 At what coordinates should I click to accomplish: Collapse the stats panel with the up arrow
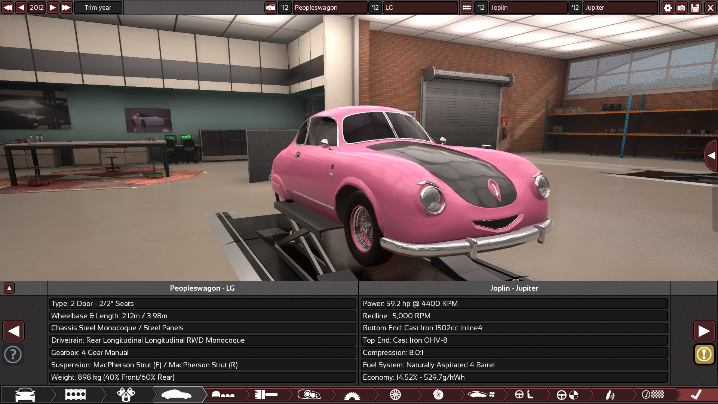(x=9, y=288)
